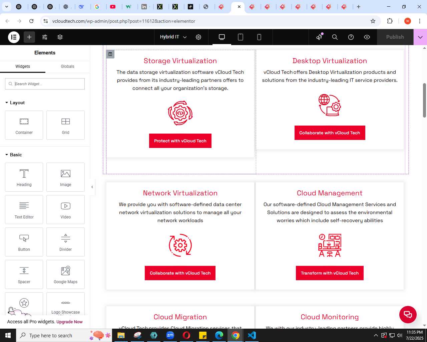Show hidden system tray icons
The height and width of the screenshot is (342, 427).
pyautogui.click(x=376, y=335)
